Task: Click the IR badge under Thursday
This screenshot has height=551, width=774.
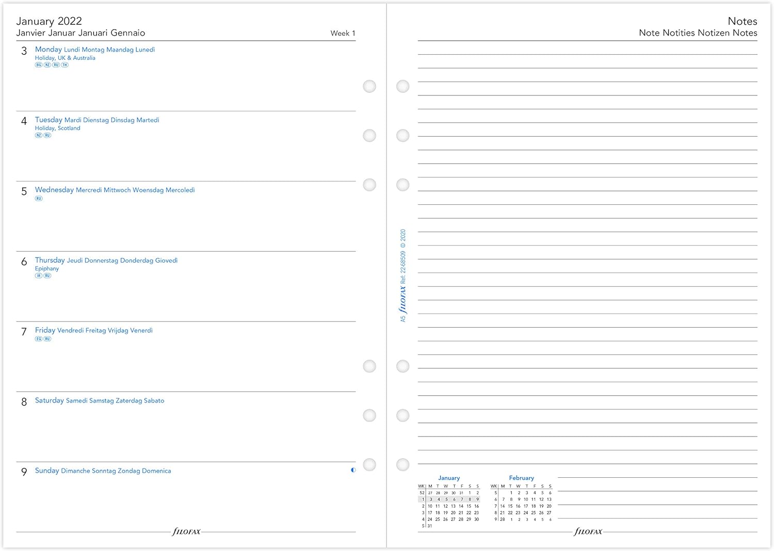Action: (39, 275)
